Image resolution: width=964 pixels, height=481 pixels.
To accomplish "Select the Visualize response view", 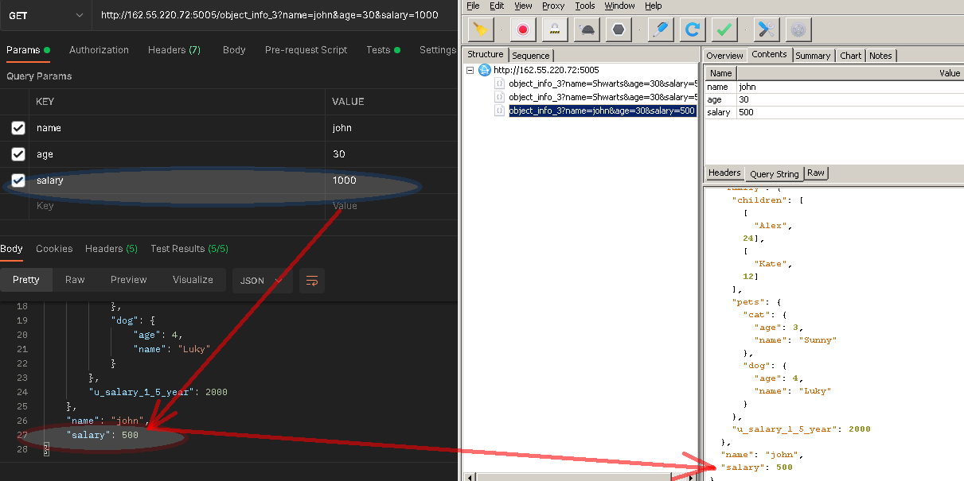I will point(193,280).
